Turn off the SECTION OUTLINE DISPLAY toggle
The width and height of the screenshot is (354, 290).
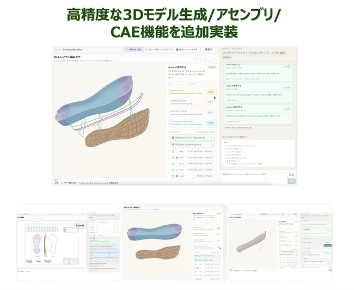click(210, 123)
